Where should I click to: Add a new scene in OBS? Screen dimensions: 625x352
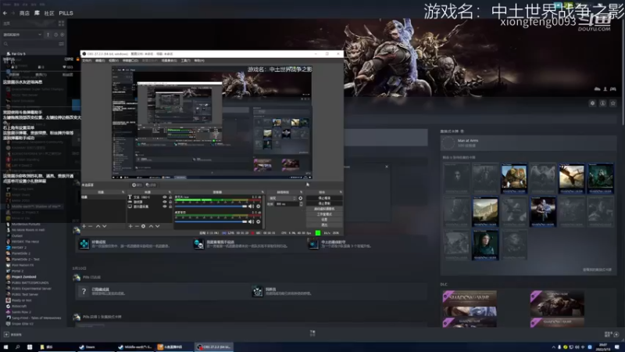pos(84,226)
